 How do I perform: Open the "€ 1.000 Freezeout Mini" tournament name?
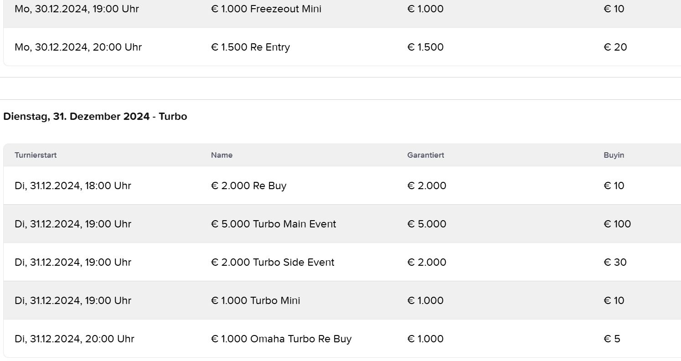266,9
